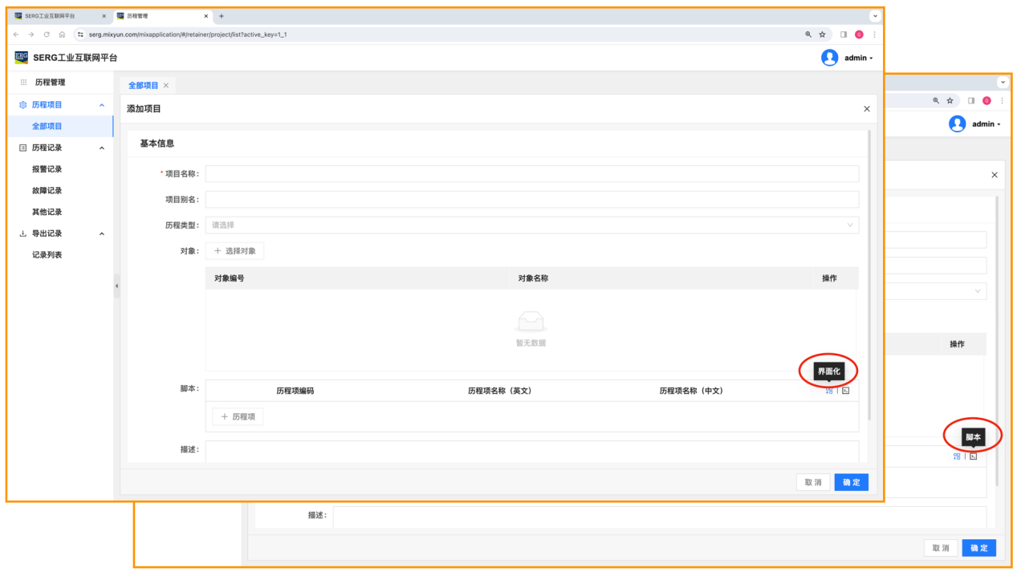The image size is (1017, 572).
Task: Click the 脚本 script mode icon in front screenshot
Action: click(845, 391)
